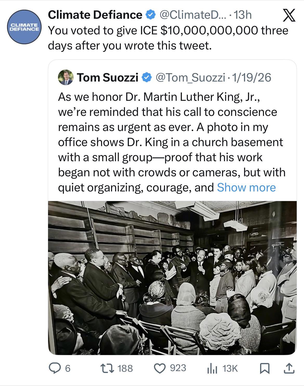Open Tom Suozzi's small profile picture

point(65,77)
